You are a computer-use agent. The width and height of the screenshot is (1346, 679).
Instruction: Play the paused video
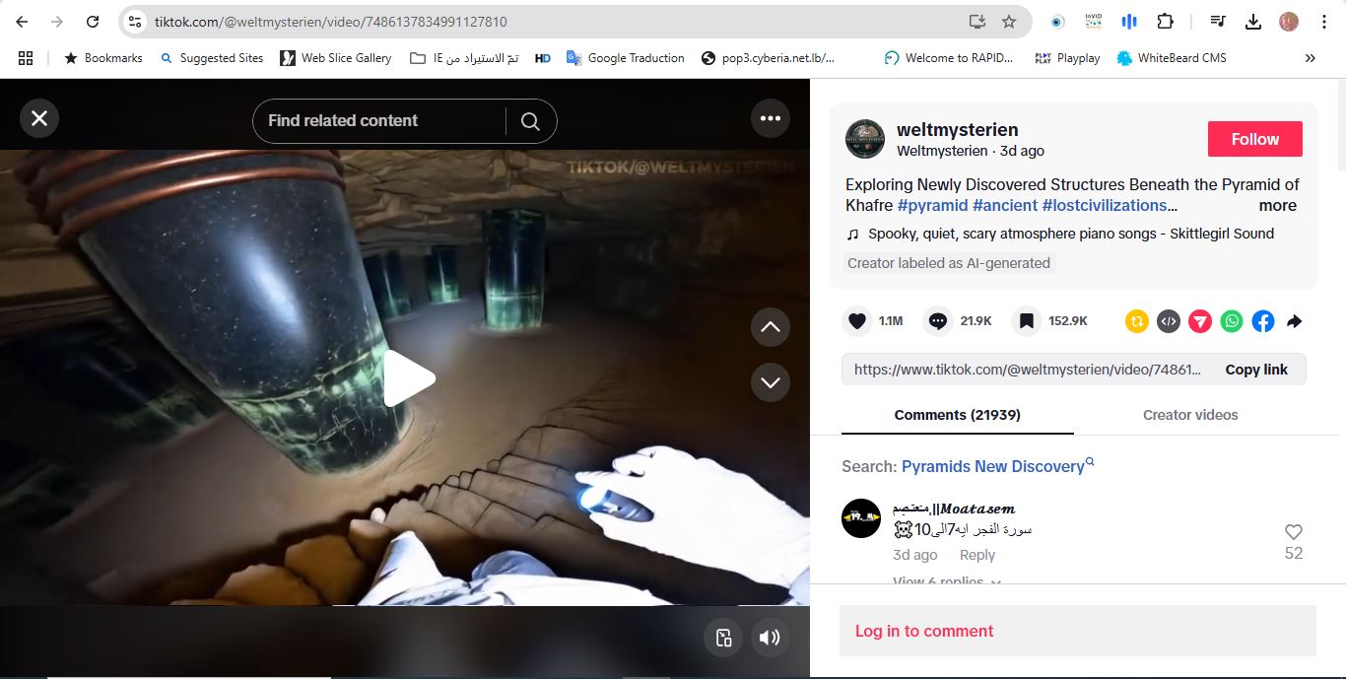pos(407,378)
